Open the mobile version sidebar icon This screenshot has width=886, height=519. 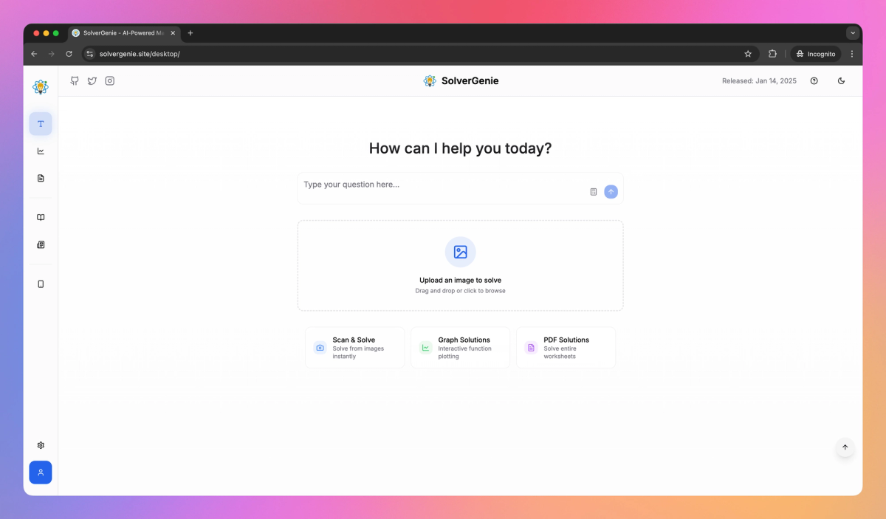coord(41,283)
